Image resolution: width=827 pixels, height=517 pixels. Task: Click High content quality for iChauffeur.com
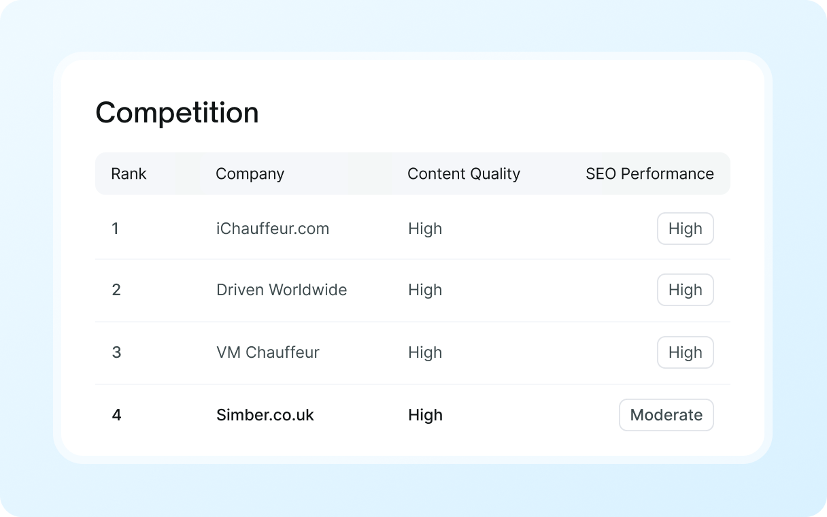pos(425,229)
